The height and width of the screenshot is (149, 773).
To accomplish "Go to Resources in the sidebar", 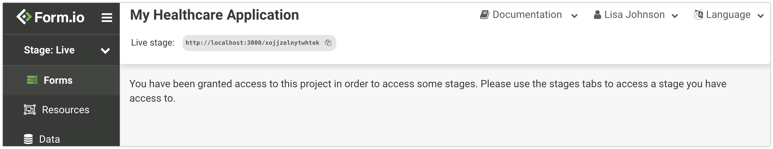I will [65, 110].
